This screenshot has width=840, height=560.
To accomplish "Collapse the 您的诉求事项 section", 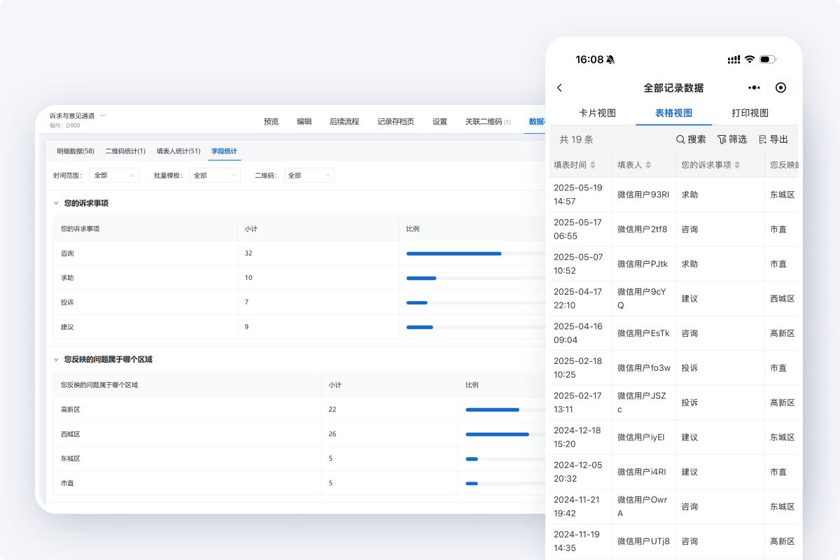I will [56, 203].
